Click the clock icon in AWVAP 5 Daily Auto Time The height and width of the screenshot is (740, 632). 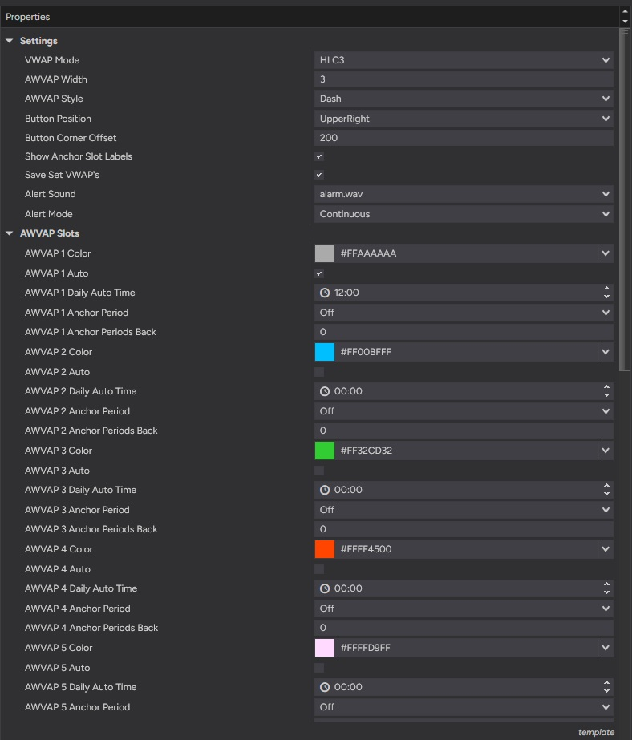pos(325,687)
